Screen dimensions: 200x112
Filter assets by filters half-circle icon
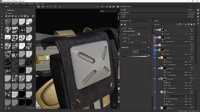(x=16, y=16)
